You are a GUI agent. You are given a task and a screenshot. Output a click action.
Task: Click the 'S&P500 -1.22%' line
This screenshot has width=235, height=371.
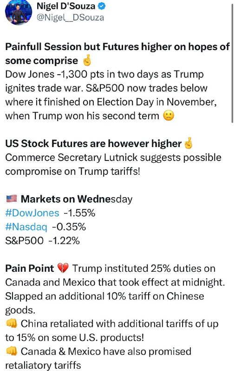(42, 241)
